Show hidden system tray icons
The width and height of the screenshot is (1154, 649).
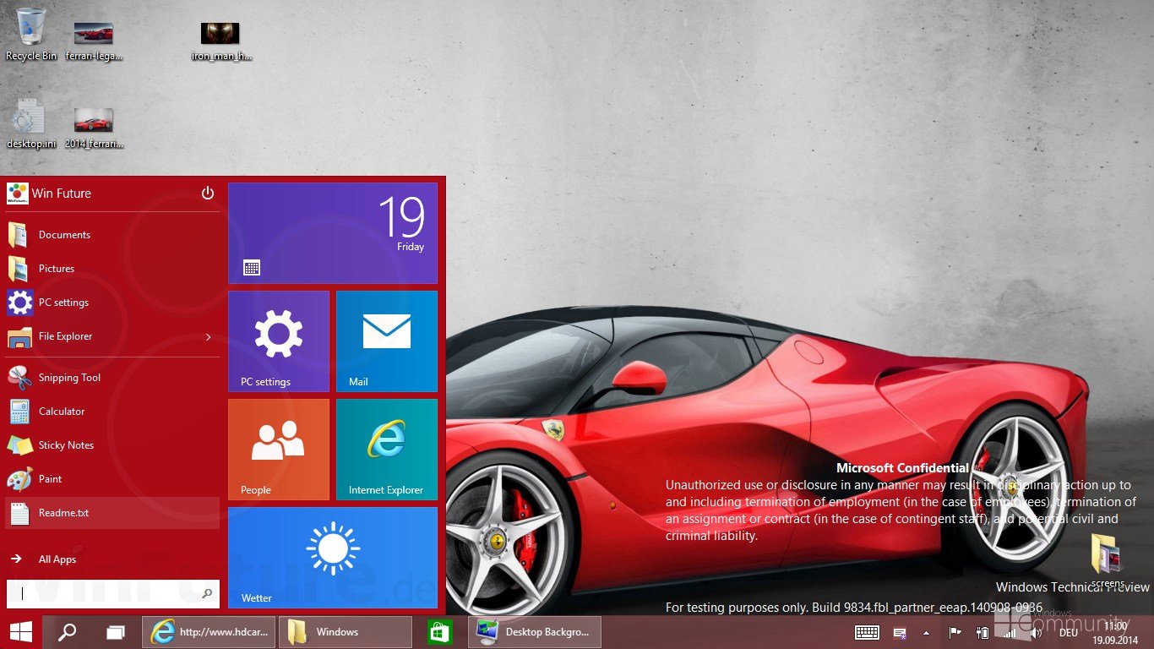927,633
